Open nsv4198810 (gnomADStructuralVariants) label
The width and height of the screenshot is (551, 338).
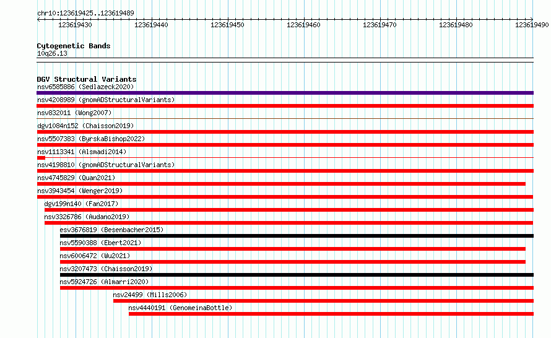(x=106, y=165)
